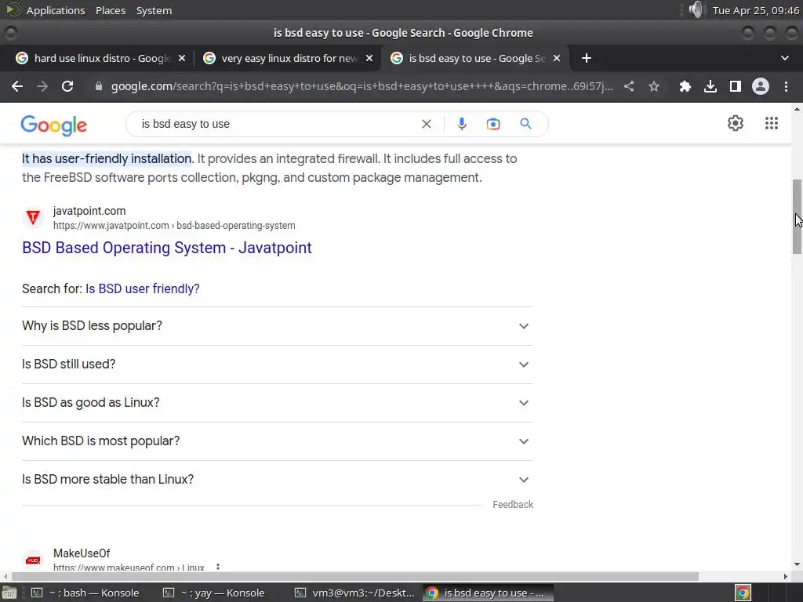Screen dimensions: 803x602
Task: Close the 'hard use linux distro' tab
Action: click(x=181, y=58)
